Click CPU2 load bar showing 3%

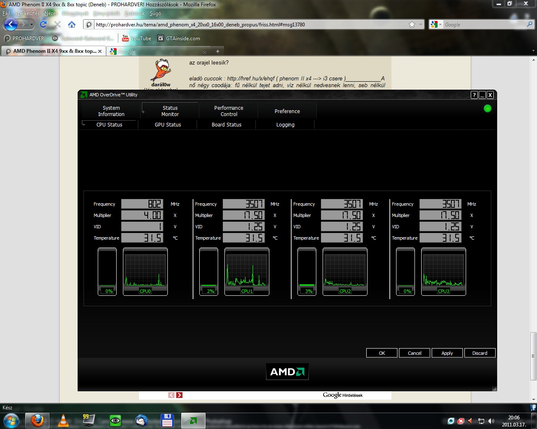307,271
